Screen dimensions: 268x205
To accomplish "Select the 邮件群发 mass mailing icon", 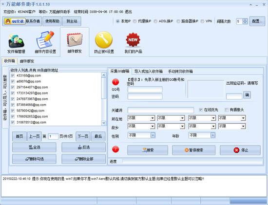I will tap(75, 43).
